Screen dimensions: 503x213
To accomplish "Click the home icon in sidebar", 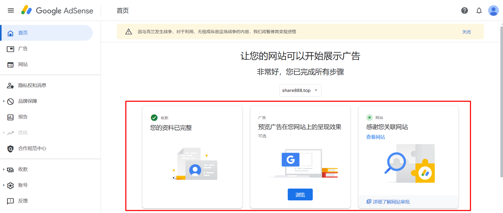I will [x=11, y=33].
